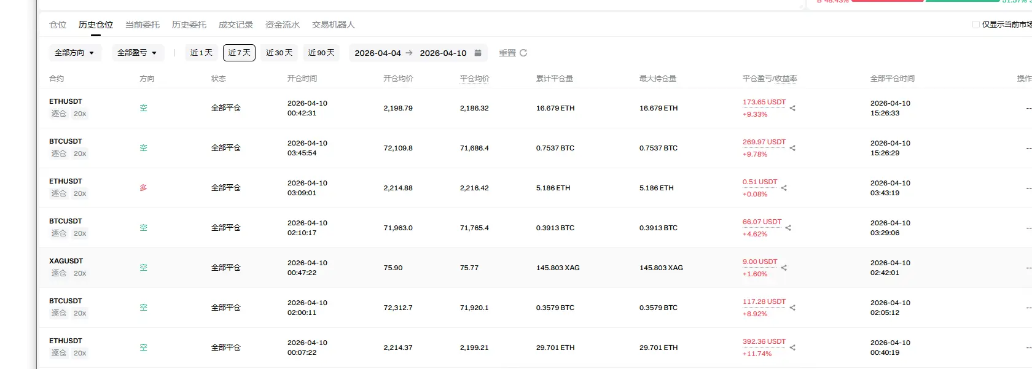
Task: Select 29.701 ETH in 累计平仓量 column
Action: pyautogui.click(x=555, y=348)
